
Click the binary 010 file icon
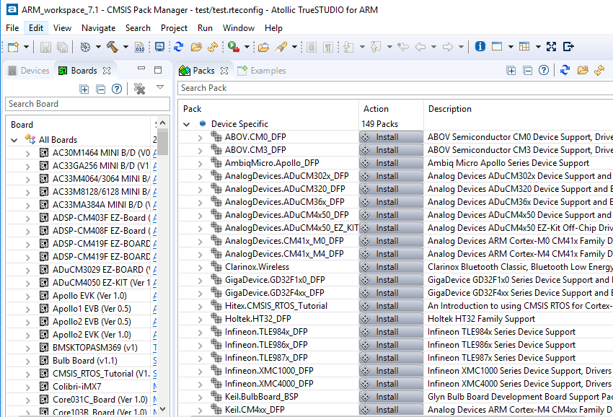(140, 47)
